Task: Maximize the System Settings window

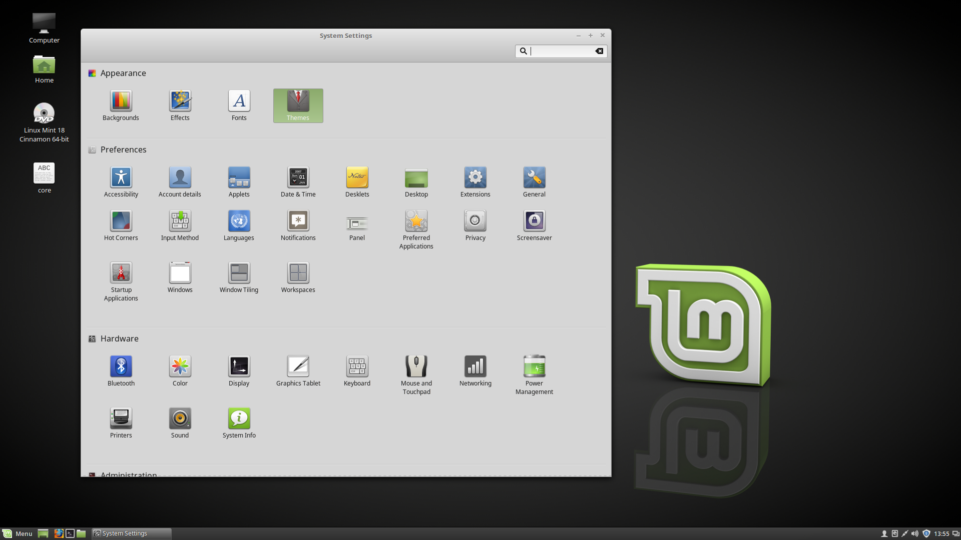Action: [591, 35]
